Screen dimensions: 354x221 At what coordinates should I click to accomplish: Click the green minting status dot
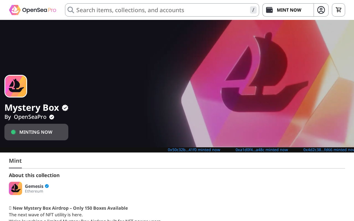[13, 132]
